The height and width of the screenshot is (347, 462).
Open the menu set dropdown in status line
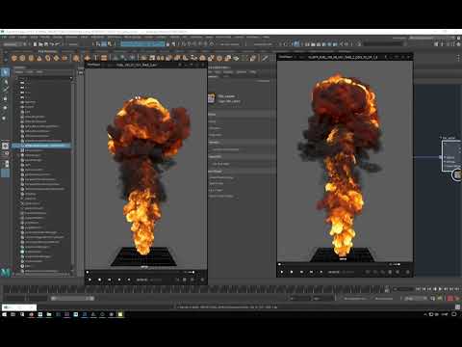click(x=13, y=44)
